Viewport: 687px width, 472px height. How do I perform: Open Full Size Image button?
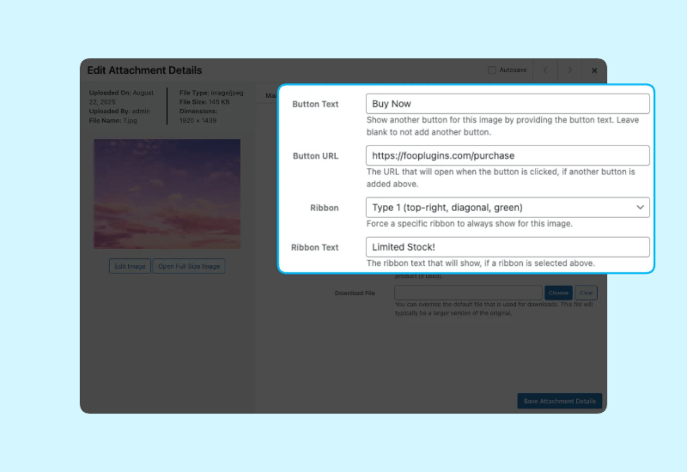click(189, 266)
